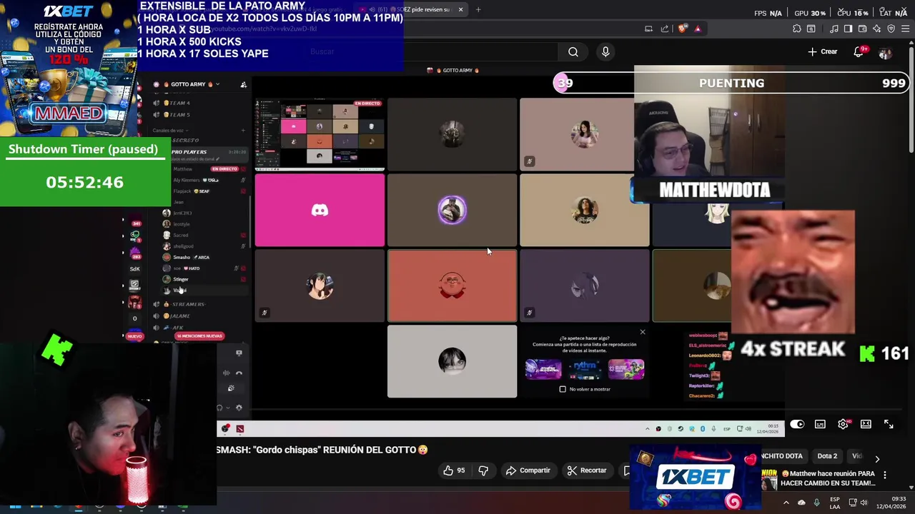Open options for Matthew hace reunión video

[885, 475]
